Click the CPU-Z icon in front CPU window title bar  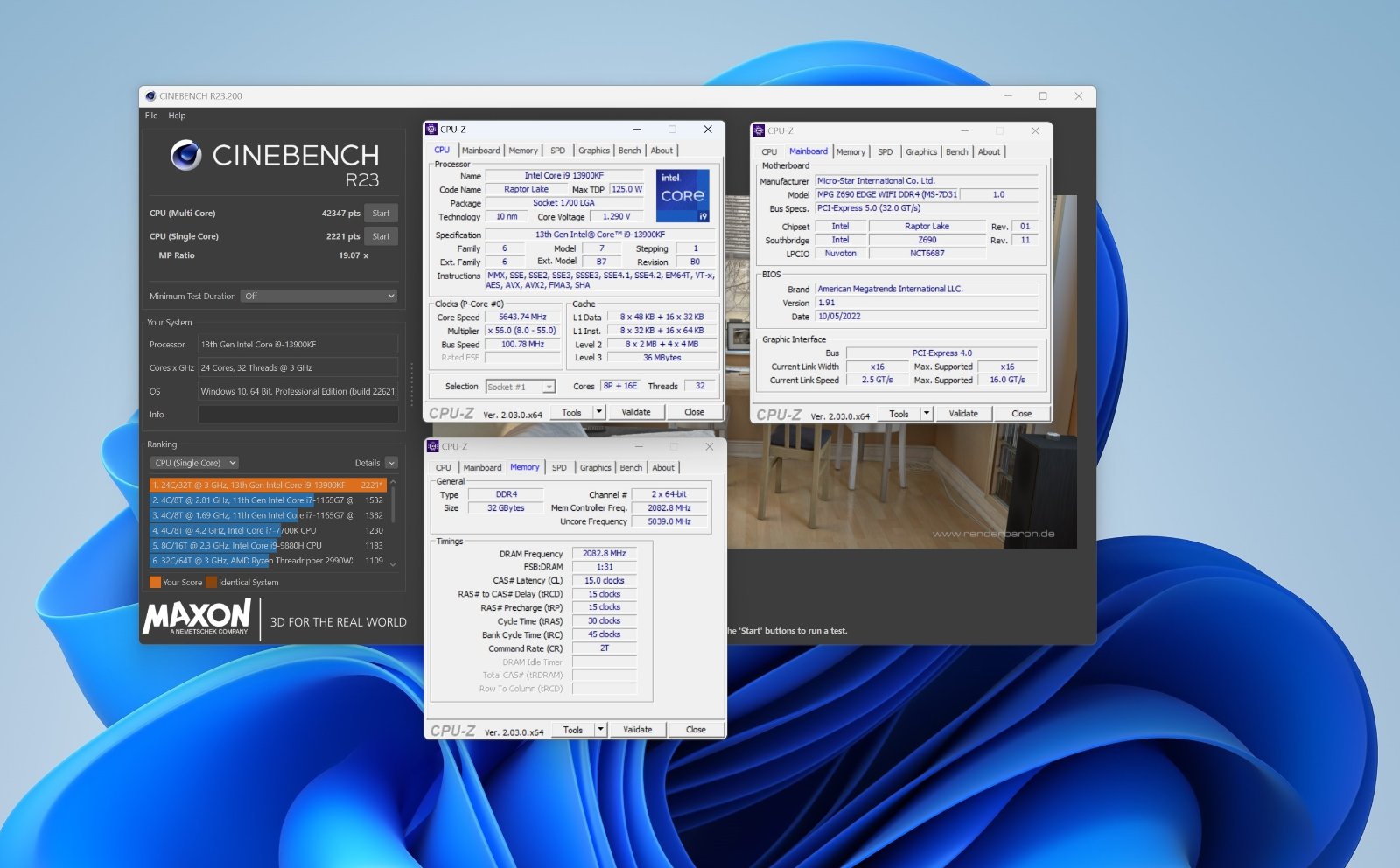(431, 129)
